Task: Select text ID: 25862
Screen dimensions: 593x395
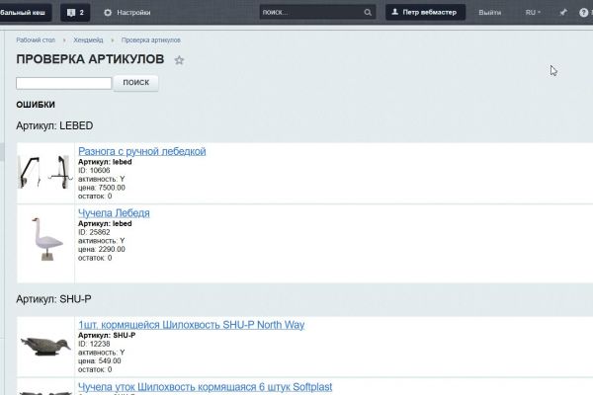Action: click(94, 232)
